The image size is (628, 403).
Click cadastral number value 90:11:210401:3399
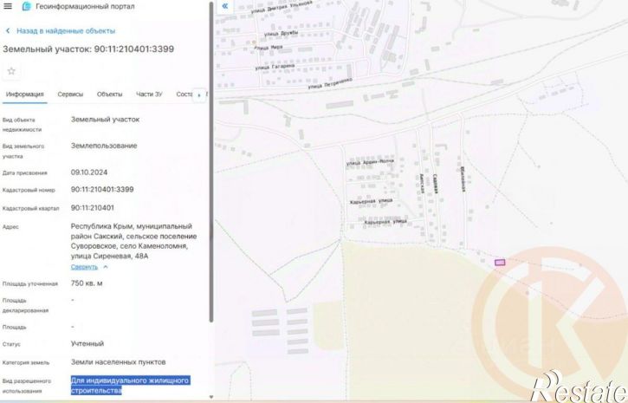pyautogui.click(x=102, y=189)
